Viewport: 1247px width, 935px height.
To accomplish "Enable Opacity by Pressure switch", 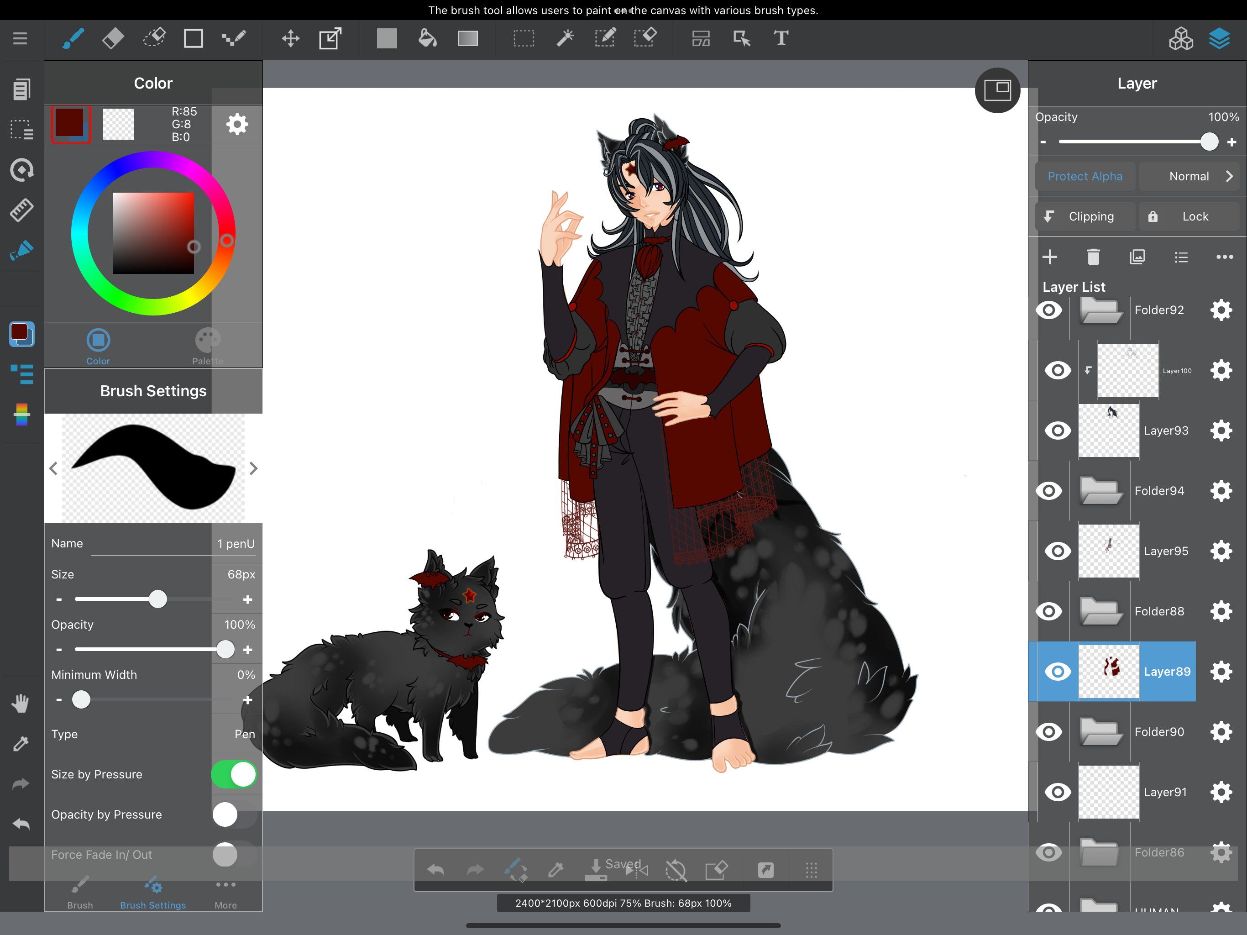I will tap(234, 814).
